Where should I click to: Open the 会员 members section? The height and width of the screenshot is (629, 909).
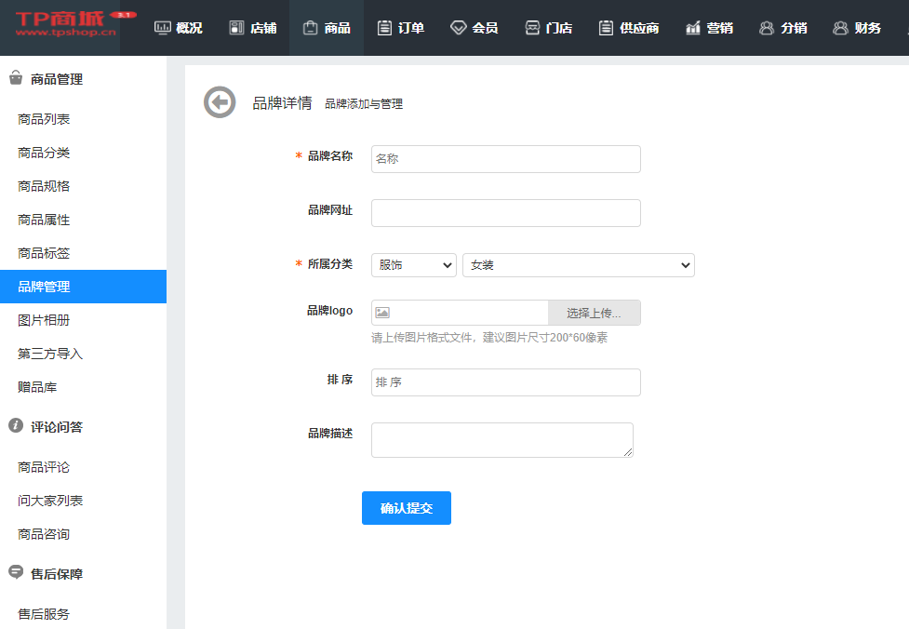pyautogui.click(x=474, y=28)
